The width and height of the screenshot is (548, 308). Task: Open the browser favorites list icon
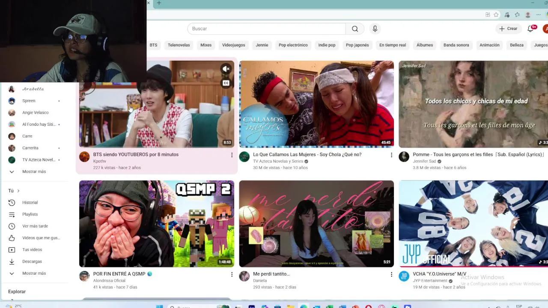click(517, 15)
